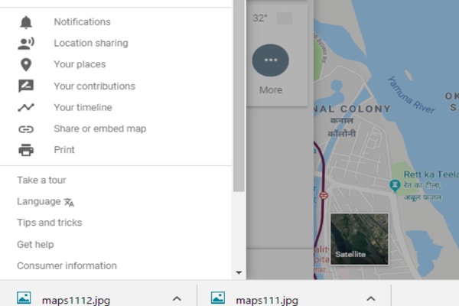Viewport: 459px width, 306px height.
Task: Select the Your places pin icon
Action: 26,65
